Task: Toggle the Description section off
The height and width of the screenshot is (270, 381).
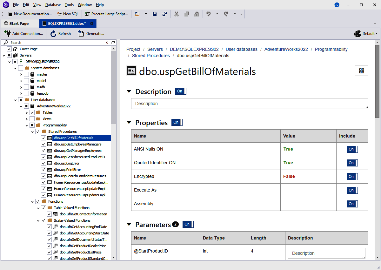Action: point(180,91)
